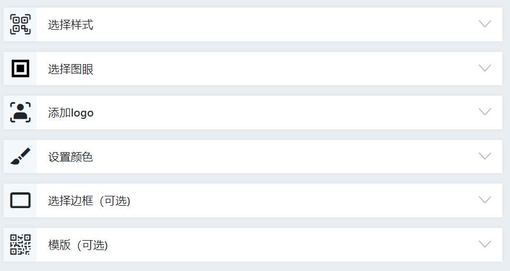Click the QR code style icon
Screen dimensions: 510x271
[x=20, y=24]
